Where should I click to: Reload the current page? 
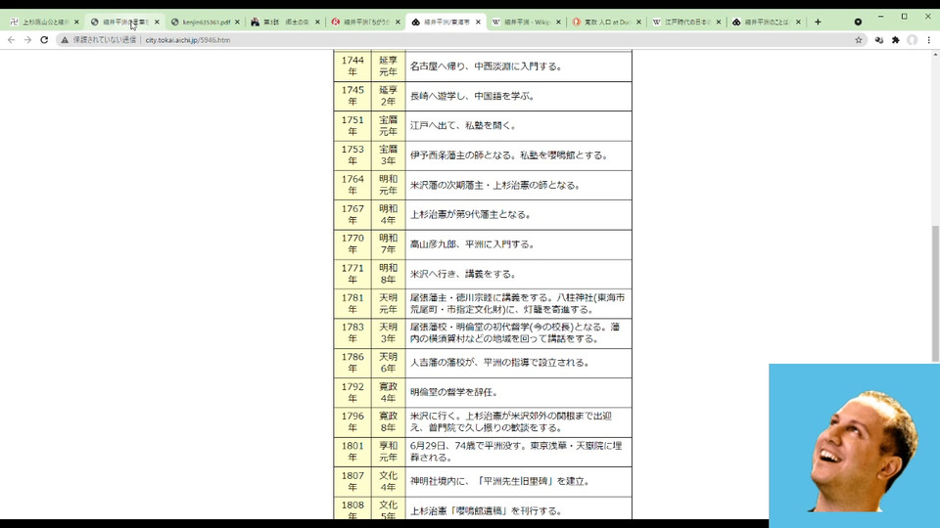tap(44, 40)
